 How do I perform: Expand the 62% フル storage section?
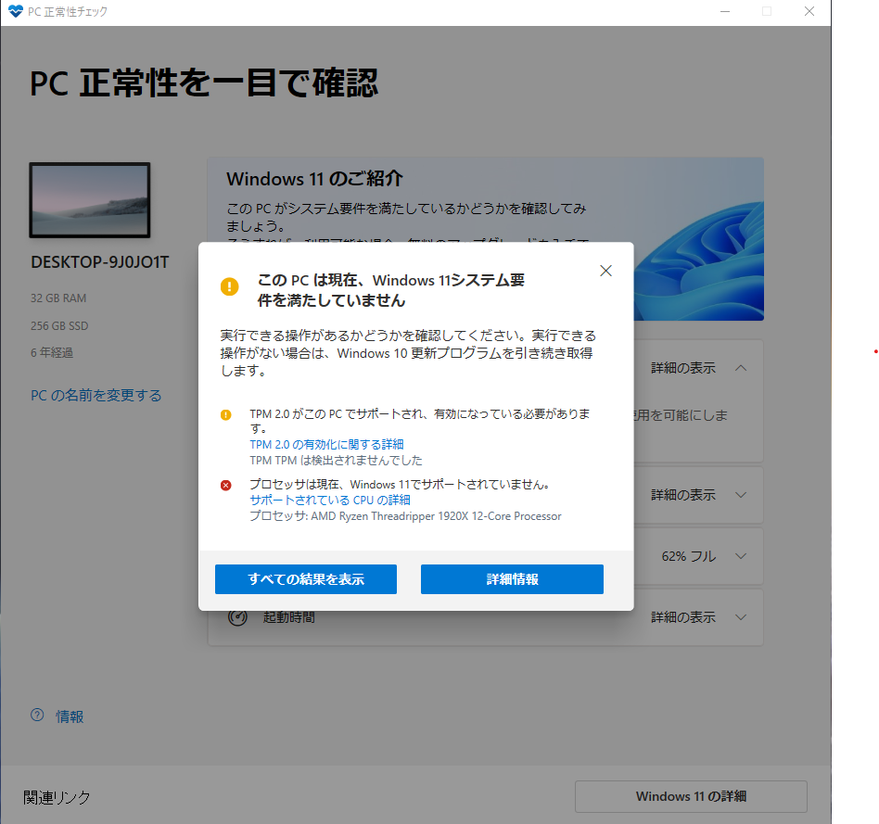741,556
